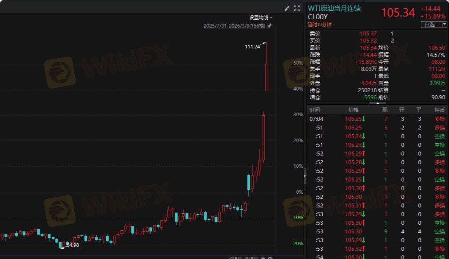Screen dimensions: 449x259
Task: Click the 111.24 high marker on chart
Action: pyautogui.click(x=252, y=47)
